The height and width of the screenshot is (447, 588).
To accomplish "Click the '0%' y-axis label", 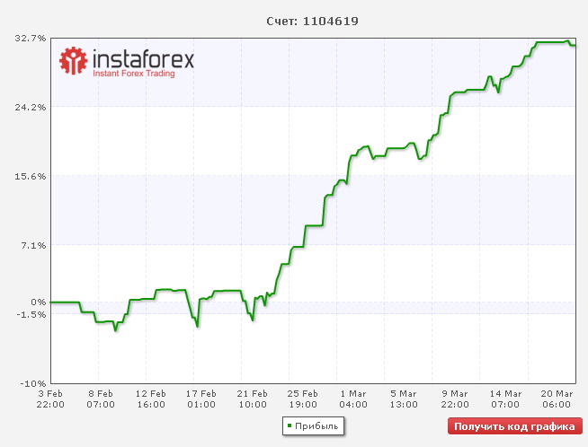I will 39,302.
